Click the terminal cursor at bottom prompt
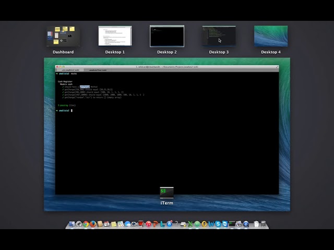Screen dimensions: 334x250 point(72,110)
